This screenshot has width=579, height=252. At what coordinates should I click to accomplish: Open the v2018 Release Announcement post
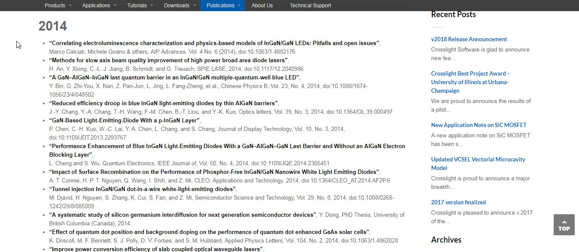[x=469, y=39]
